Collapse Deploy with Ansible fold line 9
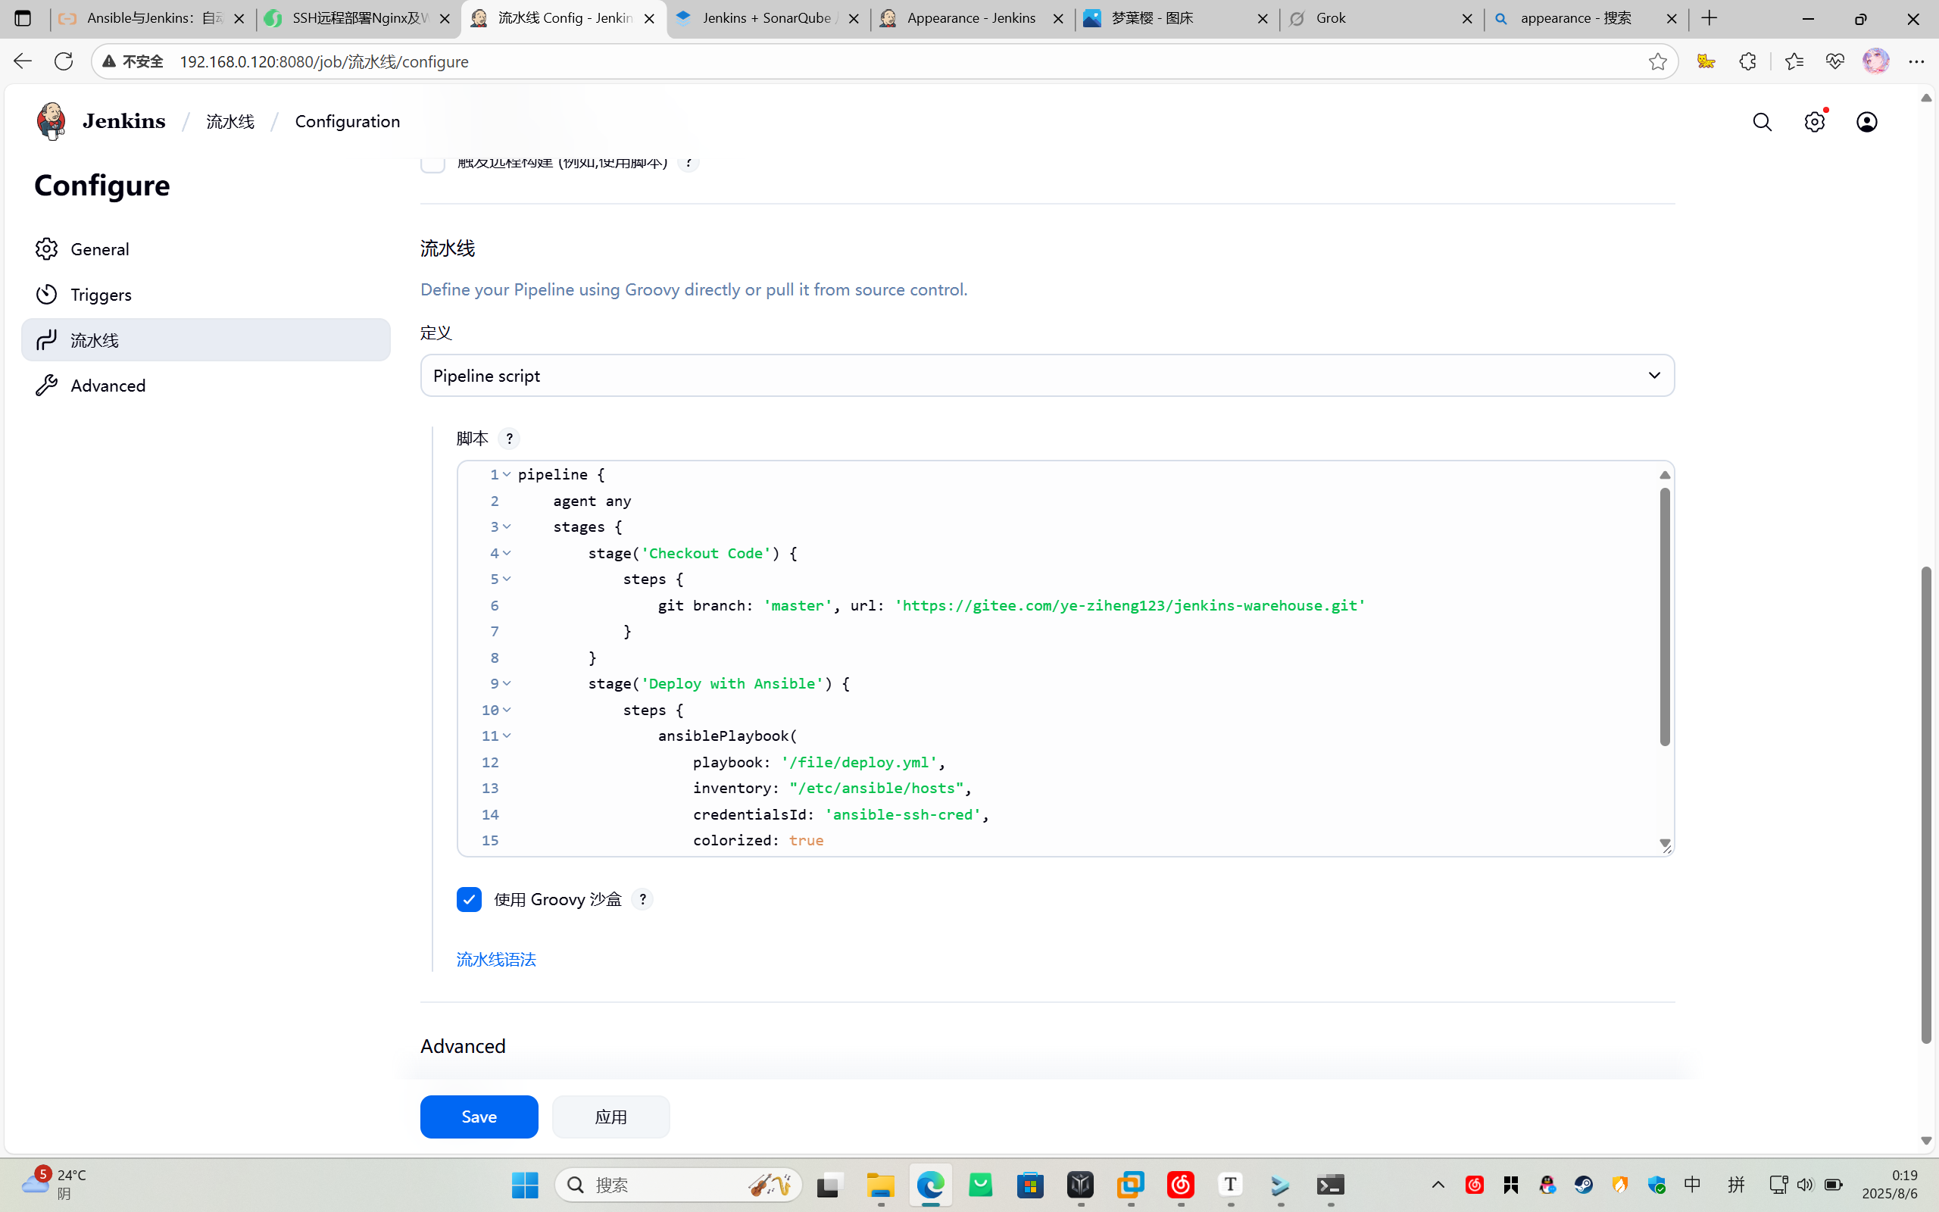The height and width of the screenshot is (1212, 1939). point(507,684)
